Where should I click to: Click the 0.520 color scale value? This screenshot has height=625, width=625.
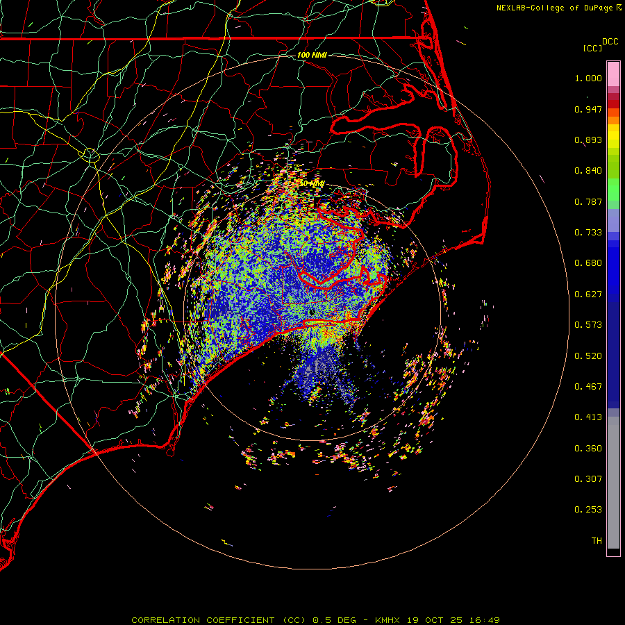[x=588, y=356]
